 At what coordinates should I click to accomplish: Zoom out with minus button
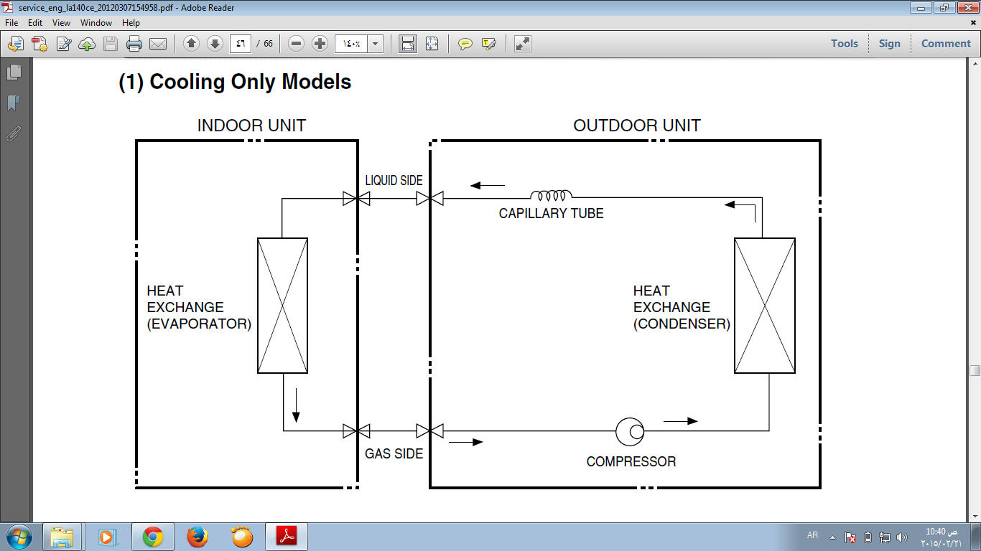click(296, 44)
